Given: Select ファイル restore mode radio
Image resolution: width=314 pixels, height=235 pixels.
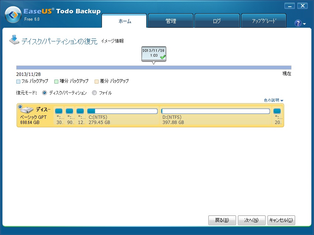Looking at the screenshot, I should [x=94, y=93].
